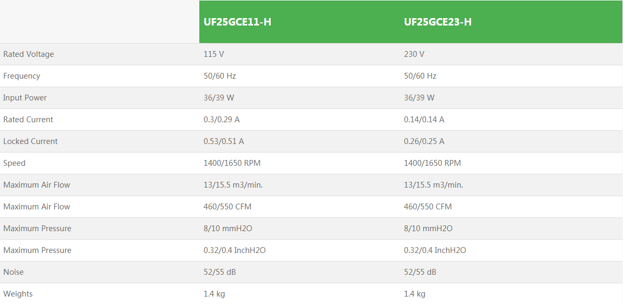The image size is (623, 304).
Task: Select the Noise row label
Action: (x=13, y=272)
